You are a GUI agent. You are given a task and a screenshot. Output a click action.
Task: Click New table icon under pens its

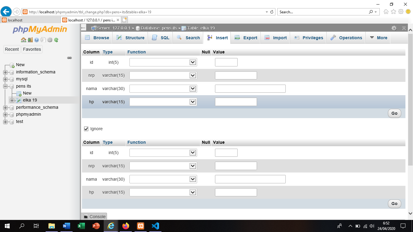point(19,93)
